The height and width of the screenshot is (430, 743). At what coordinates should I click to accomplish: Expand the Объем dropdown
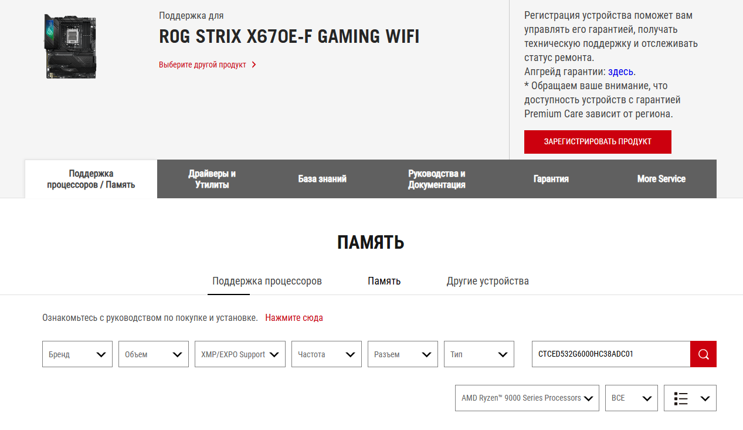pos(154,354)
